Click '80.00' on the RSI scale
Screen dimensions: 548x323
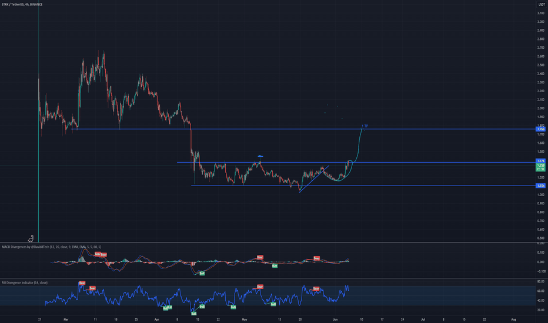pos(541,281)
